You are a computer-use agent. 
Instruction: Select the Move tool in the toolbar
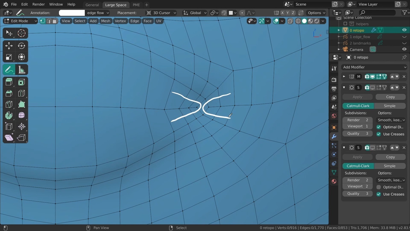pos(9,46)
